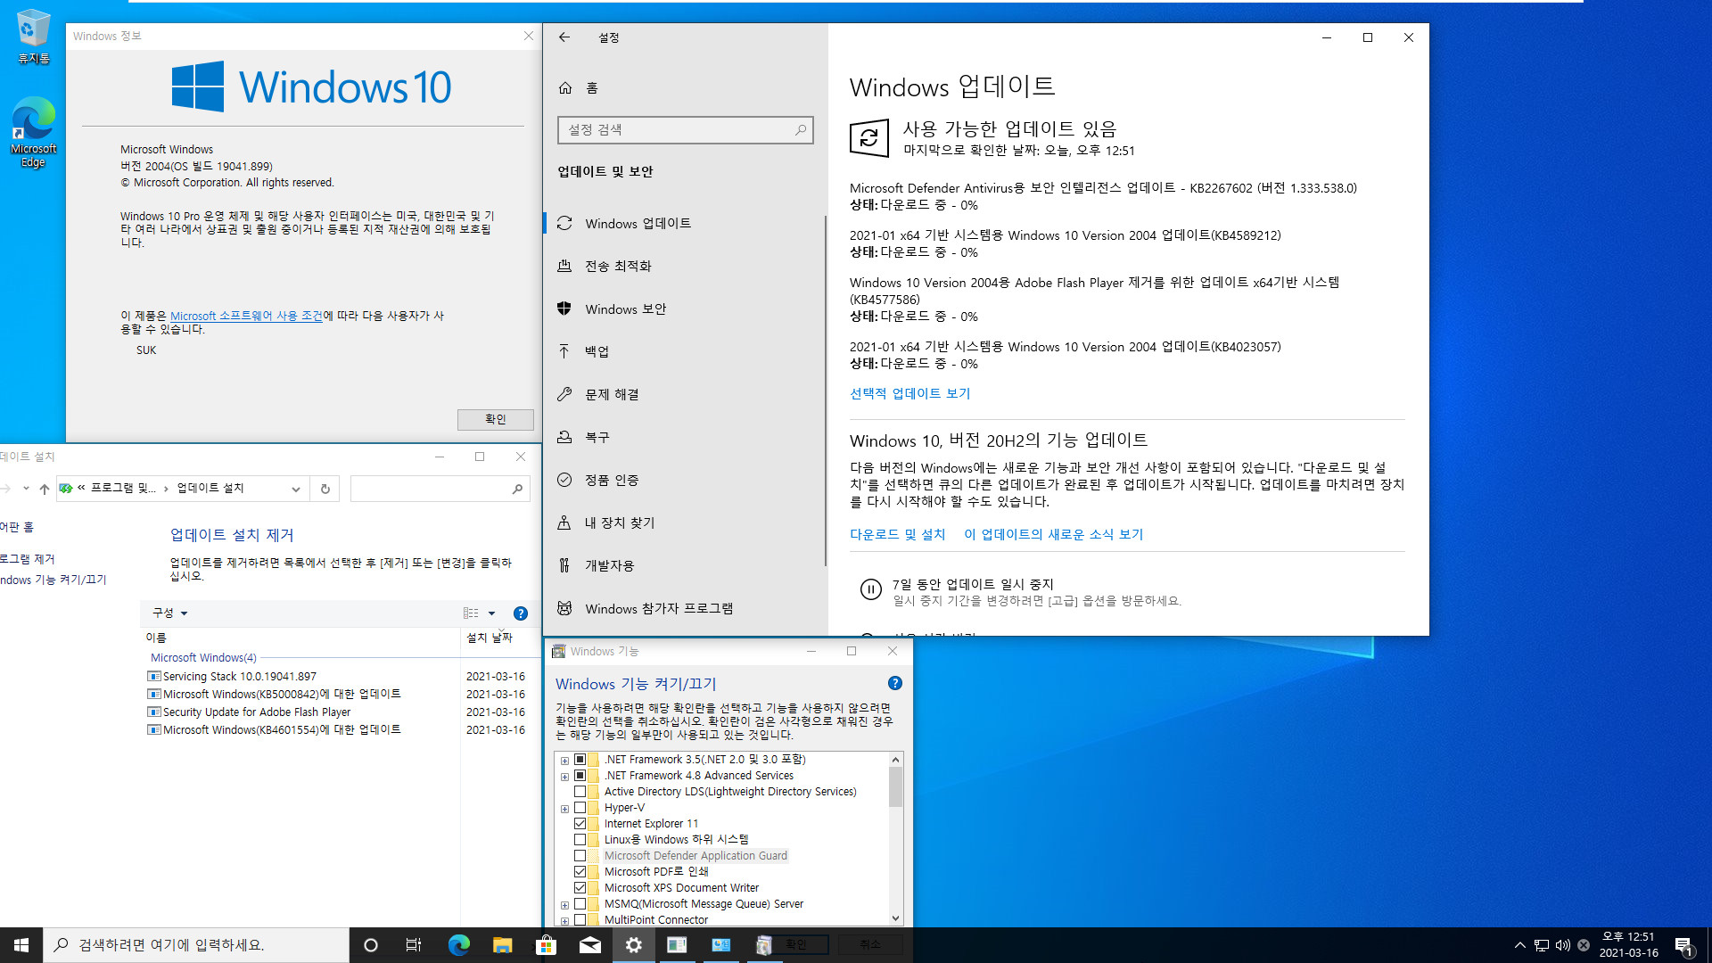Click 이 업데이트의 새로운 소식 보기 link

pos(1053,534)
